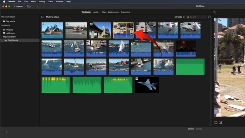
Task: Open the Edit menu
Action: 26,2
